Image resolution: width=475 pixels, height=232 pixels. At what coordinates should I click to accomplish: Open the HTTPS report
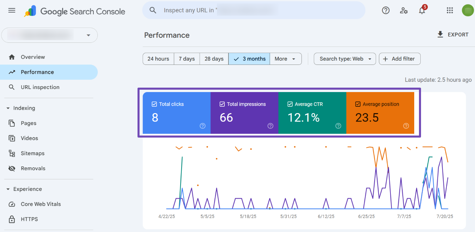click(49, 219)
